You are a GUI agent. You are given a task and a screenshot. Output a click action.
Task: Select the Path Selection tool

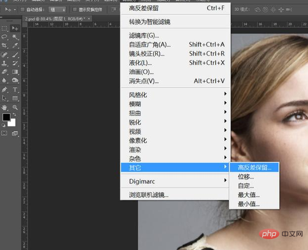[x=4, y=98]
